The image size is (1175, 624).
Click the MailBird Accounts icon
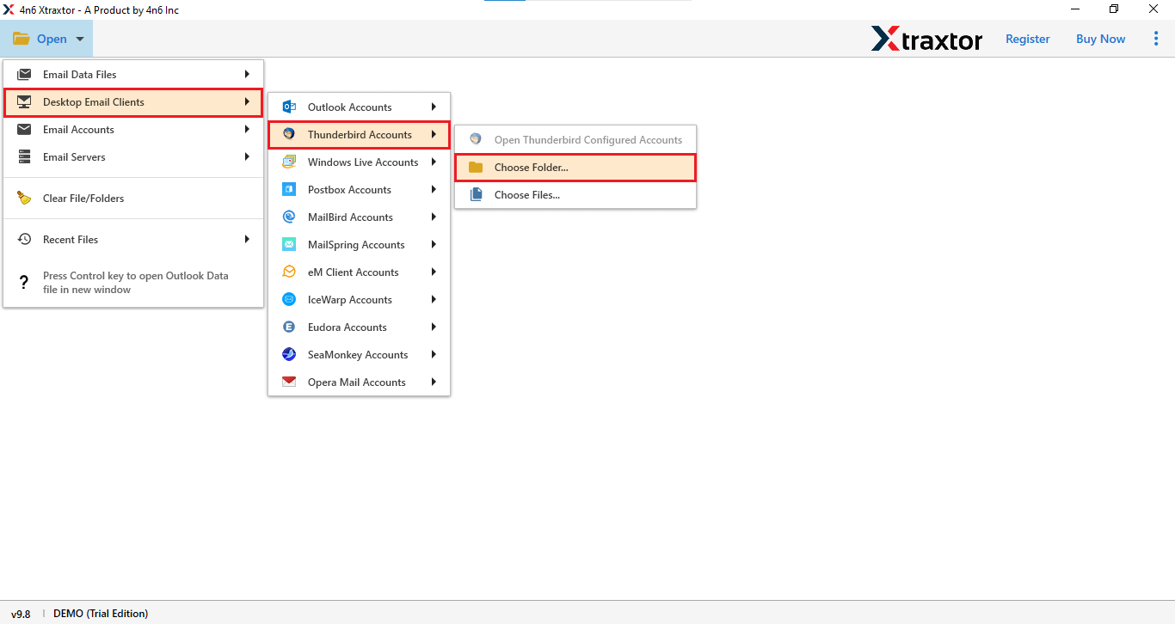[289, 217]
